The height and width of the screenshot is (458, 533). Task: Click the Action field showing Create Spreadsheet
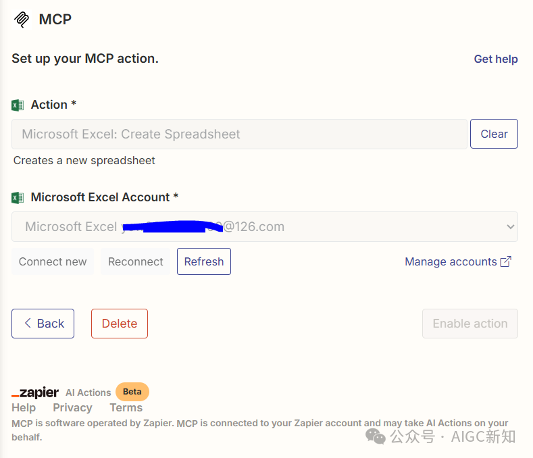click(239, 134)
